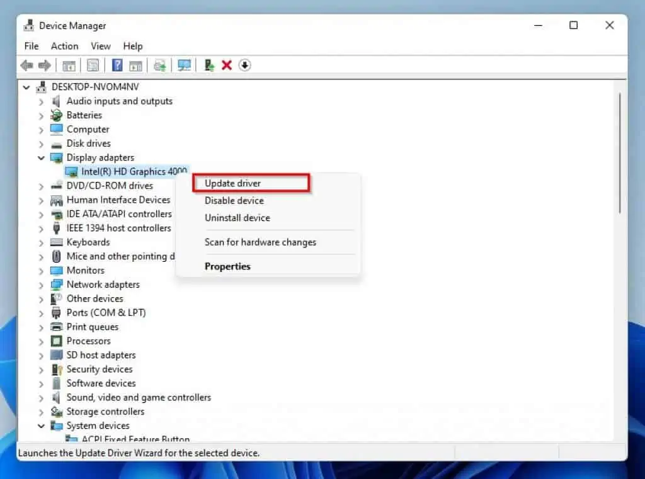
Task: Expand the Sound, video and game controllers category
Action: pyautogui.click(x=42, y=397)
